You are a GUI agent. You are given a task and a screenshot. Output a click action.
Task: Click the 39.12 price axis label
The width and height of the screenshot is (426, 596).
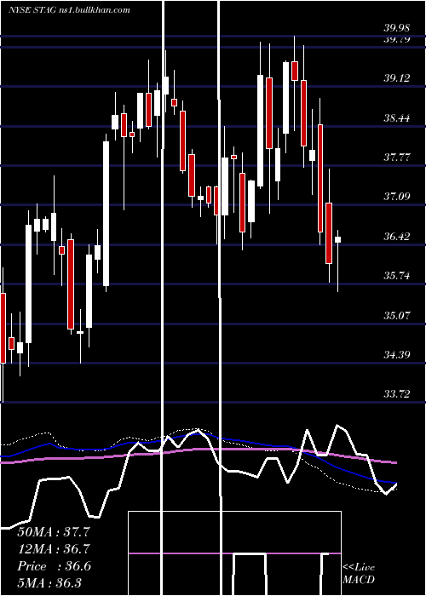pos(396,78)
